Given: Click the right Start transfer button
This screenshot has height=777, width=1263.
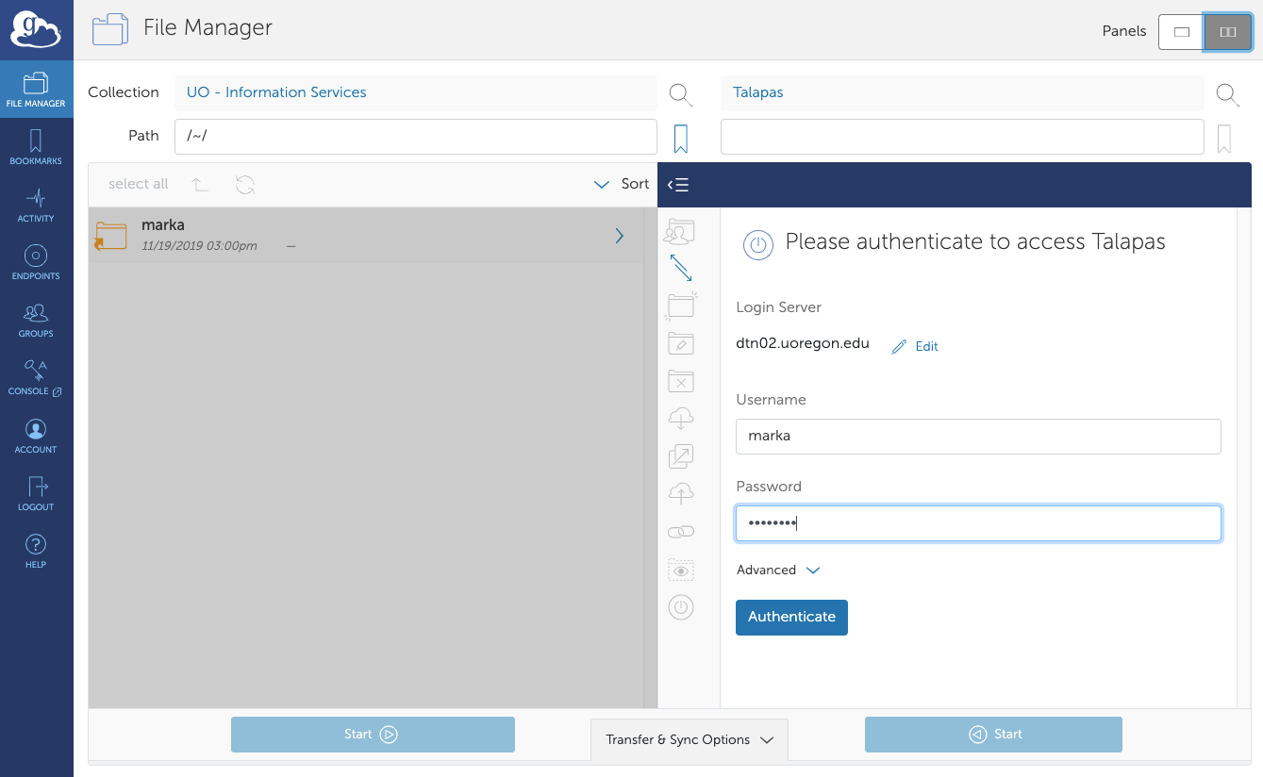Looking at the screenshot, I should tap(993, 735).
